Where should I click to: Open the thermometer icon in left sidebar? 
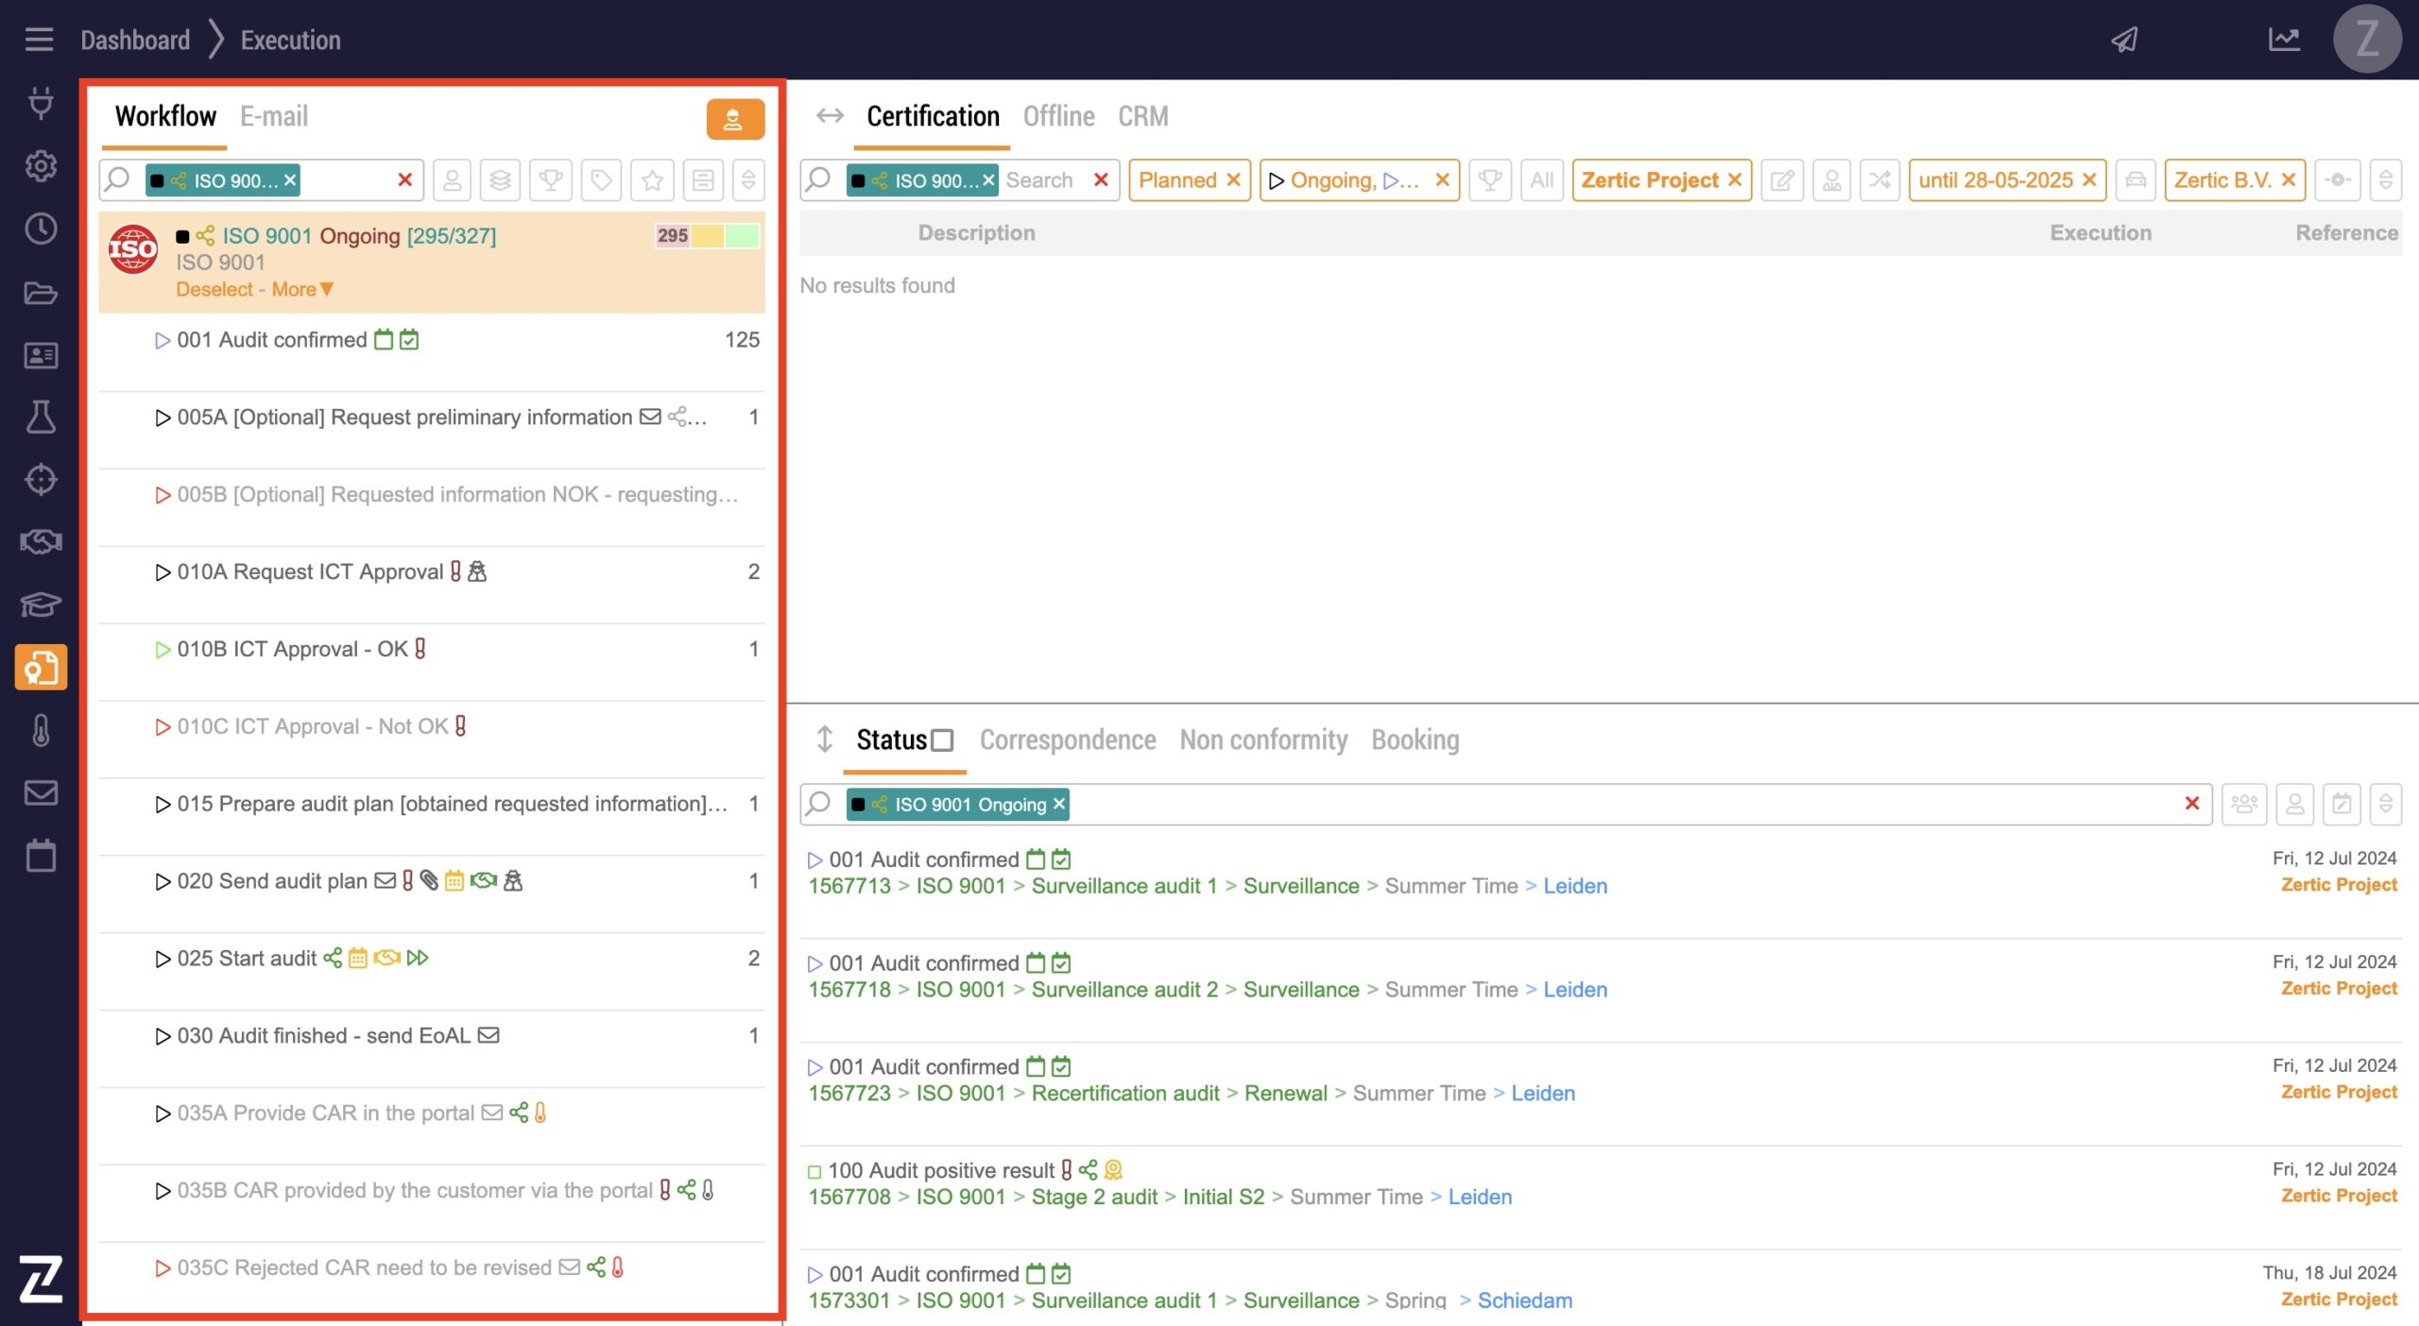(41, 730)
